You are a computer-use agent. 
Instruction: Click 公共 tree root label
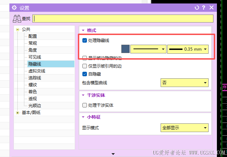click(x=26, y=29)
